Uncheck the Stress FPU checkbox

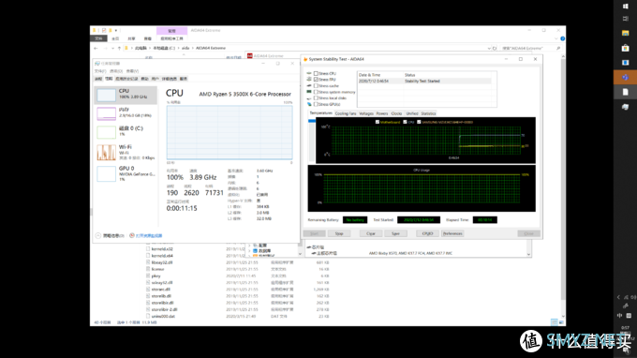coord(316,80)
